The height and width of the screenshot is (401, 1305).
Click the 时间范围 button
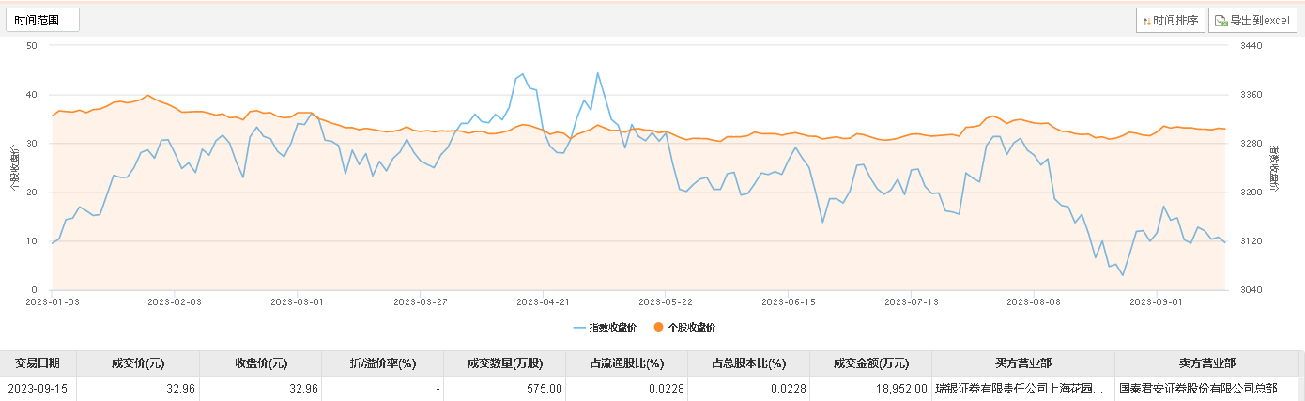(42, 20)
